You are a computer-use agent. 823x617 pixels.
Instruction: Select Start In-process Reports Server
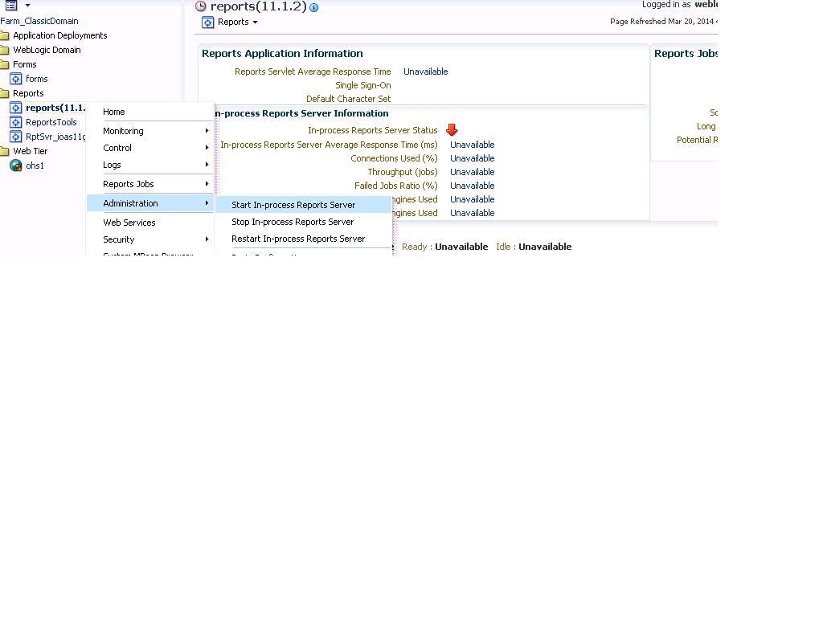tap(303, 205)
